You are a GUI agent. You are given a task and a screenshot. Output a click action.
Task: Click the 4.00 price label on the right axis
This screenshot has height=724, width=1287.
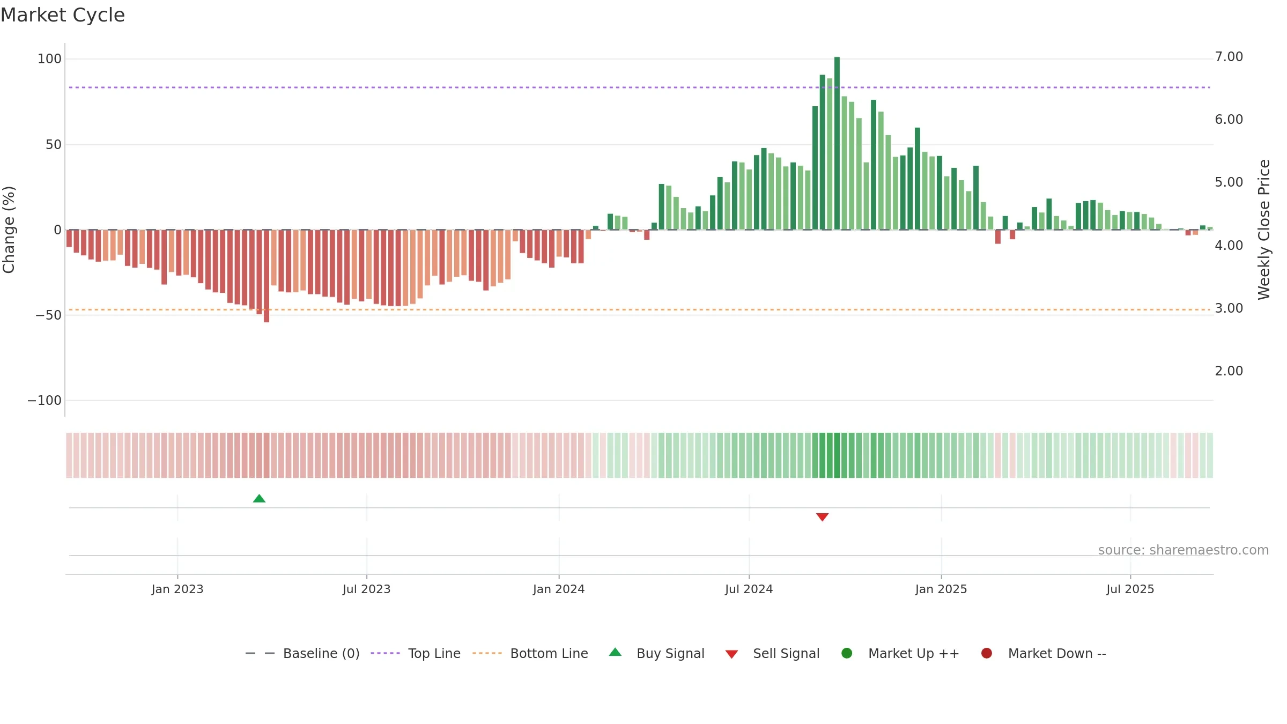tap(1229, 245)
